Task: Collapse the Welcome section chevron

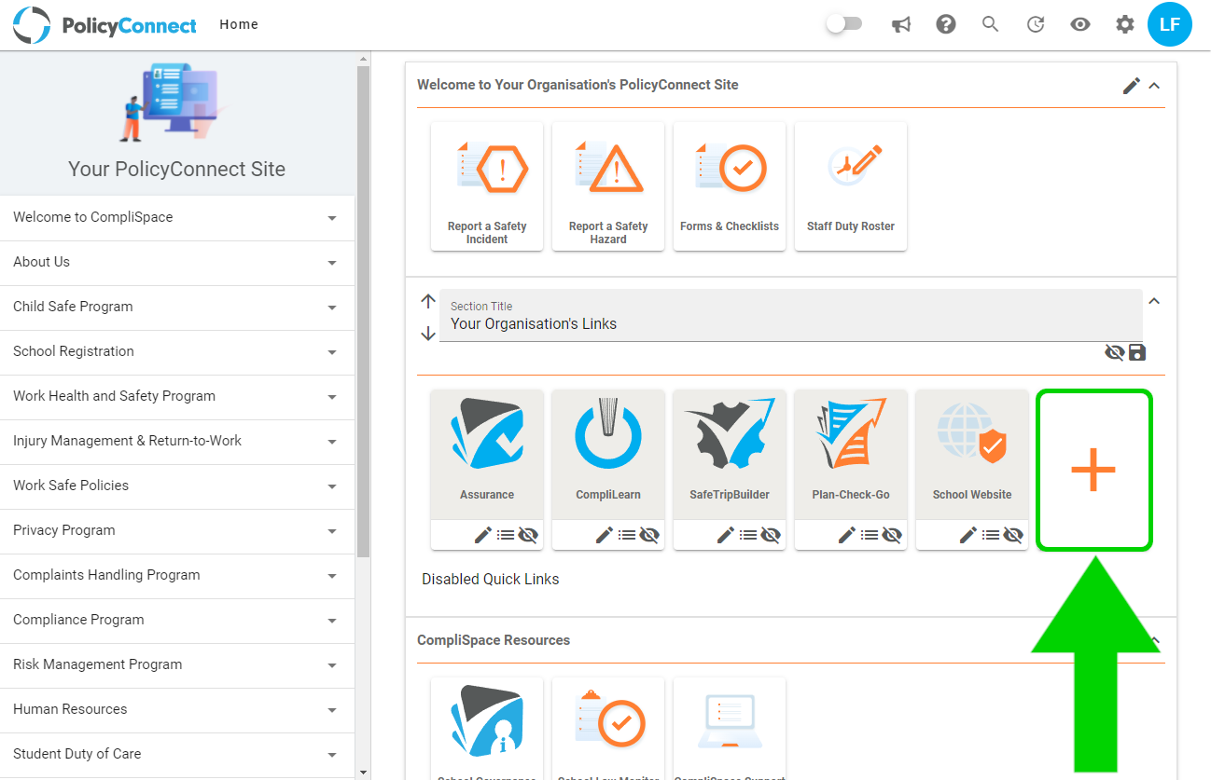Action: point(1154,86)
